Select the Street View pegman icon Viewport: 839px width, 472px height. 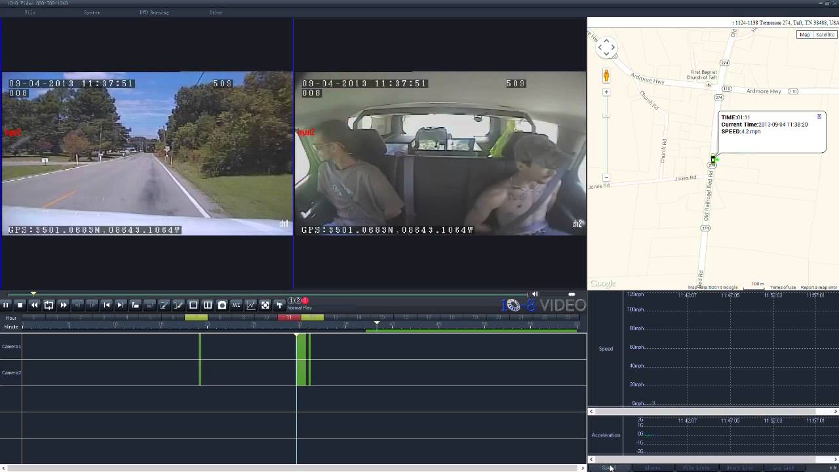(x=606, y=75)
